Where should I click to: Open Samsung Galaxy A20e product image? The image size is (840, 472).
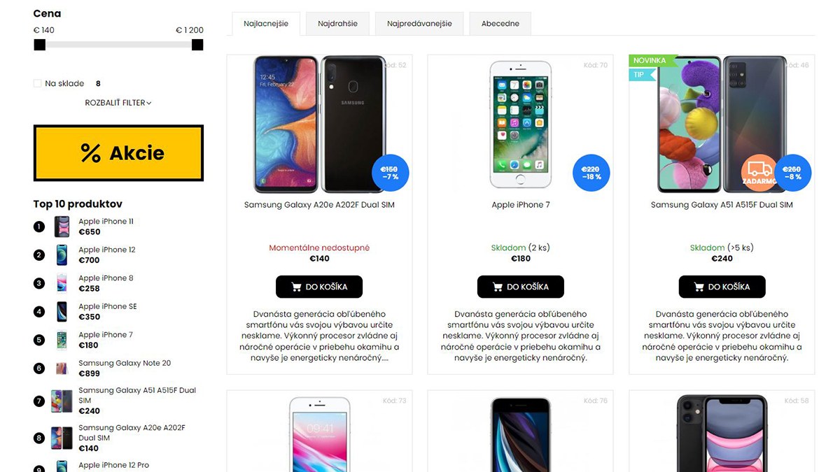[x=320, y=124]
